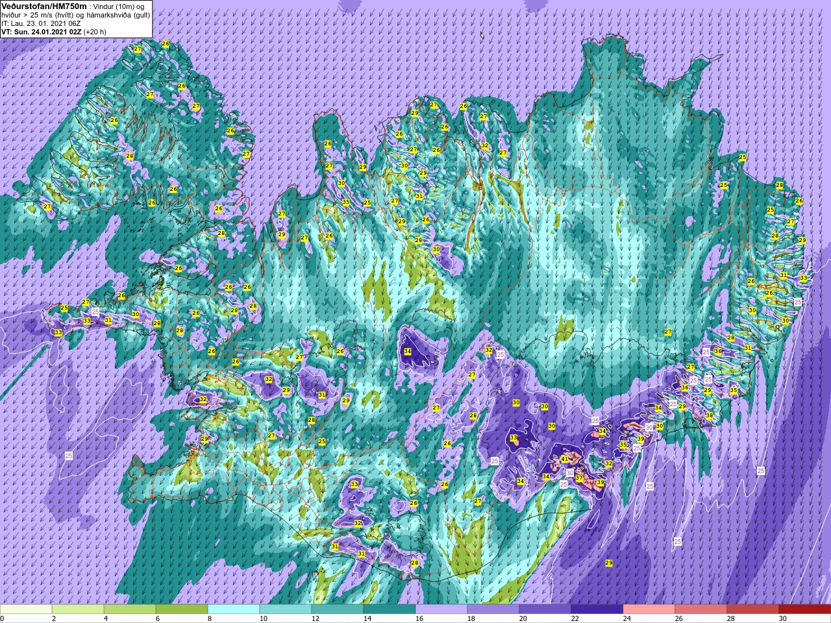
Task: Click the '6' legend scale label
Action: point(158,618)
